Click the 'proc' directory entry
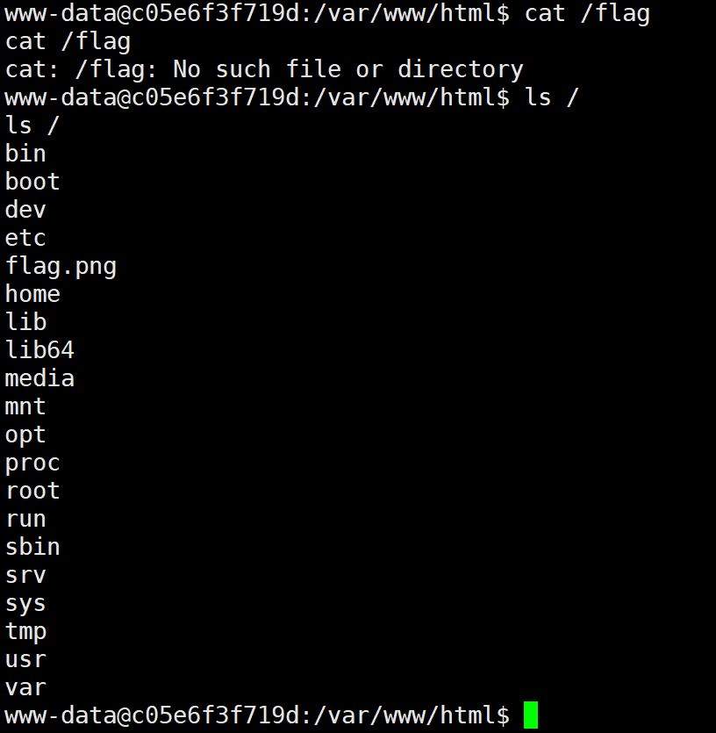 coord(32,464)
